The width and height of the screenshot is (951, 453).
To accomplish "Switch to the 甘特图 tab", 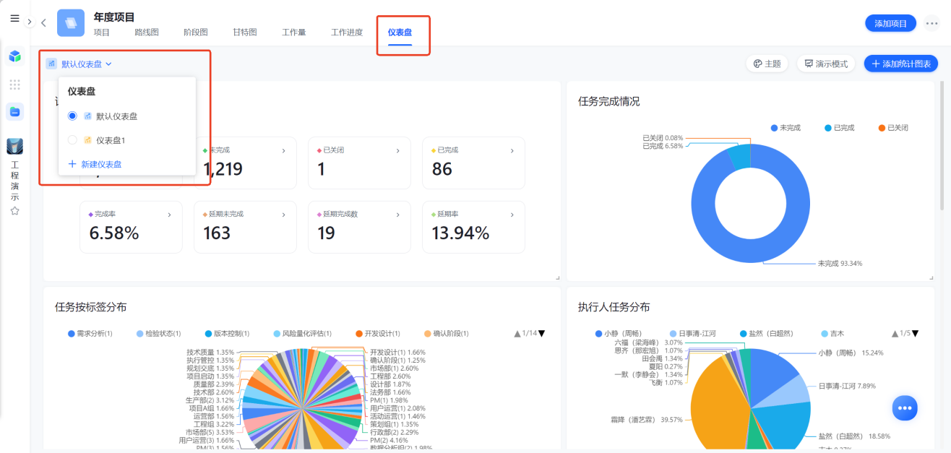I will coord(245,32).
